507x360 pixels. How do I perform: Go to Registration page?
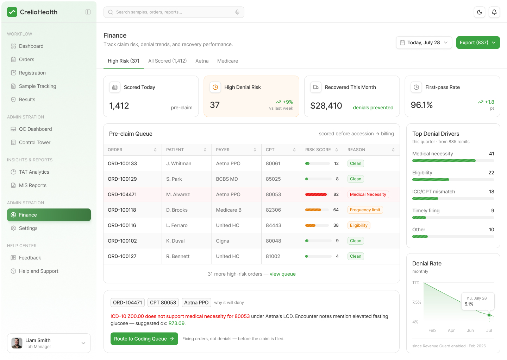(x=49, y=73)
